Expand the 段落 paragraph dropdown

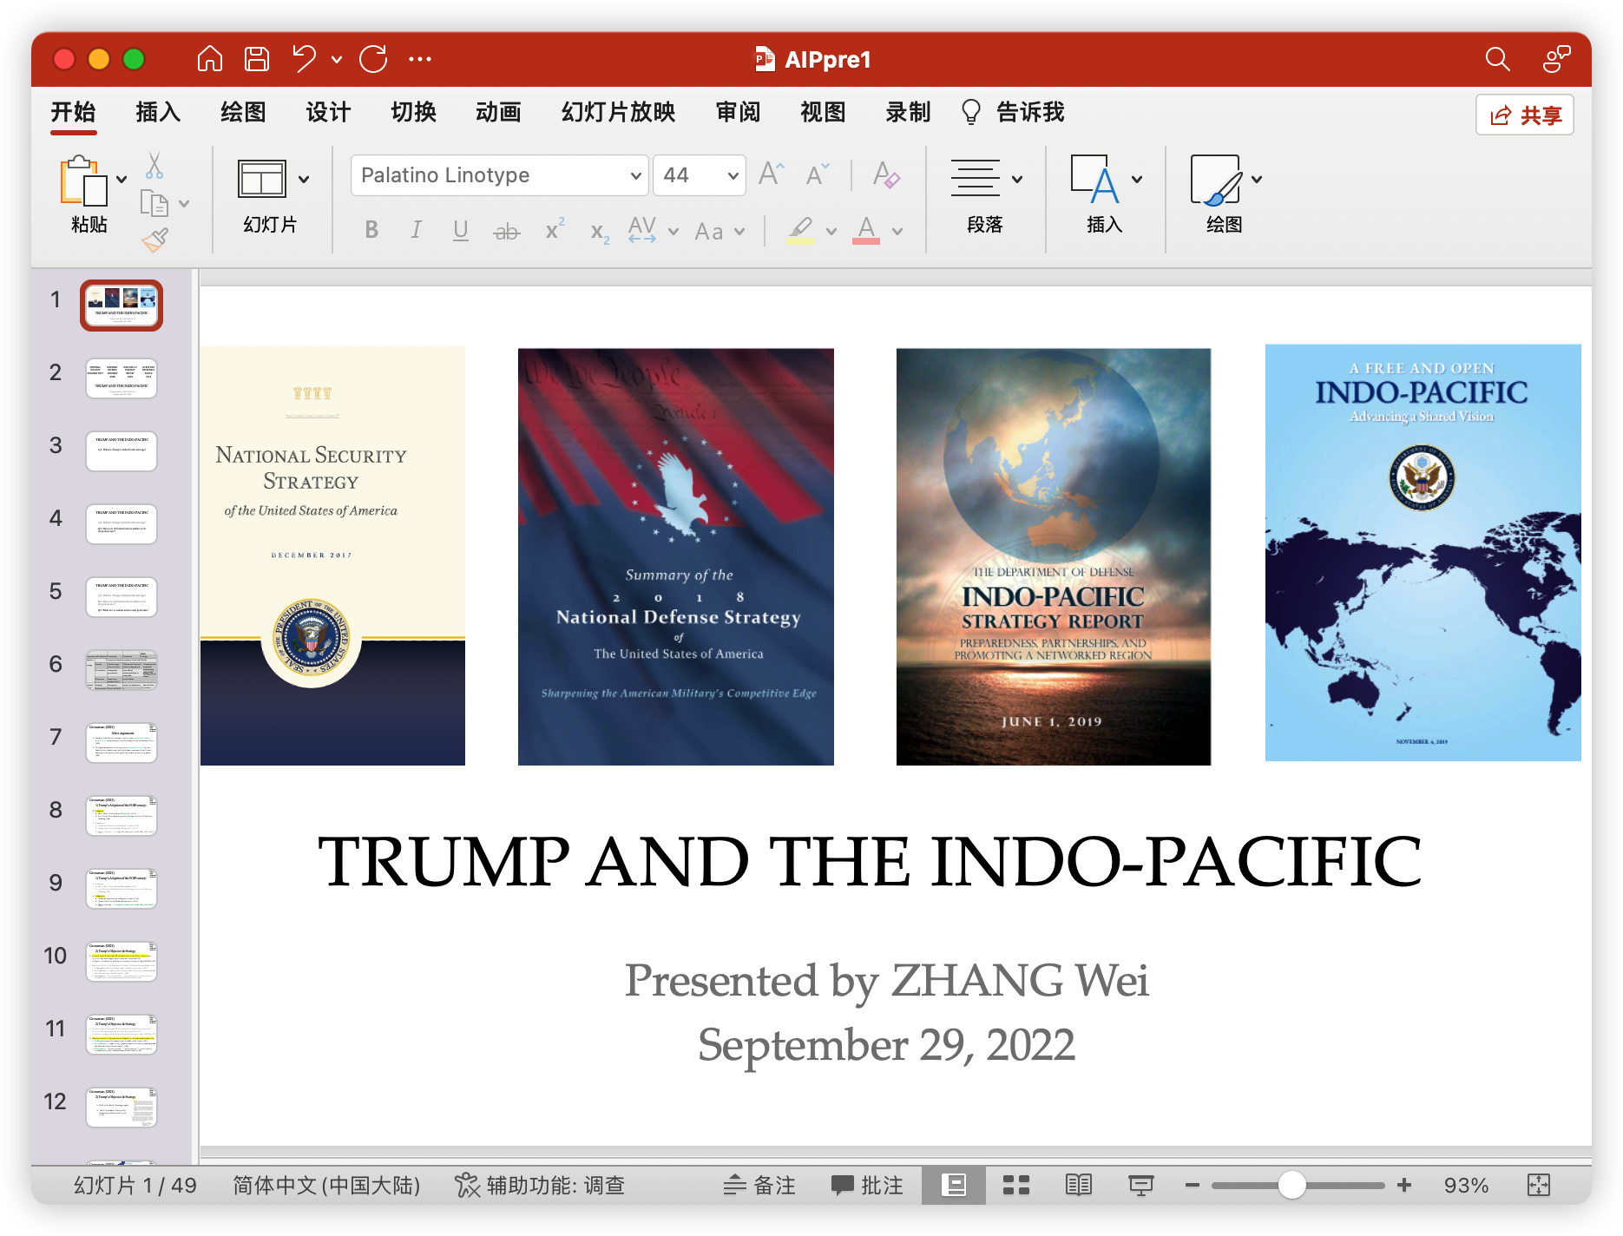[1017, 180]
